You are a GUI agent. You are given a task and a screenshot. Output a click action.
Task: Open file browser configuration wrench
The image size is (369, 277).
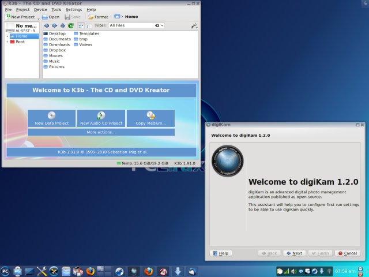[x=193, y=25]
